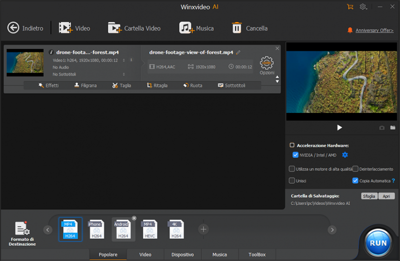Click output H264,AAC codec info
400x261 pixels.
click(162, 67)
